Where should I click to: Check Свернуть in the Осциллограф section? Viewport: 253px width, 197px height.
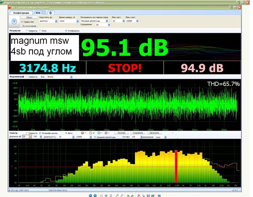27,77
